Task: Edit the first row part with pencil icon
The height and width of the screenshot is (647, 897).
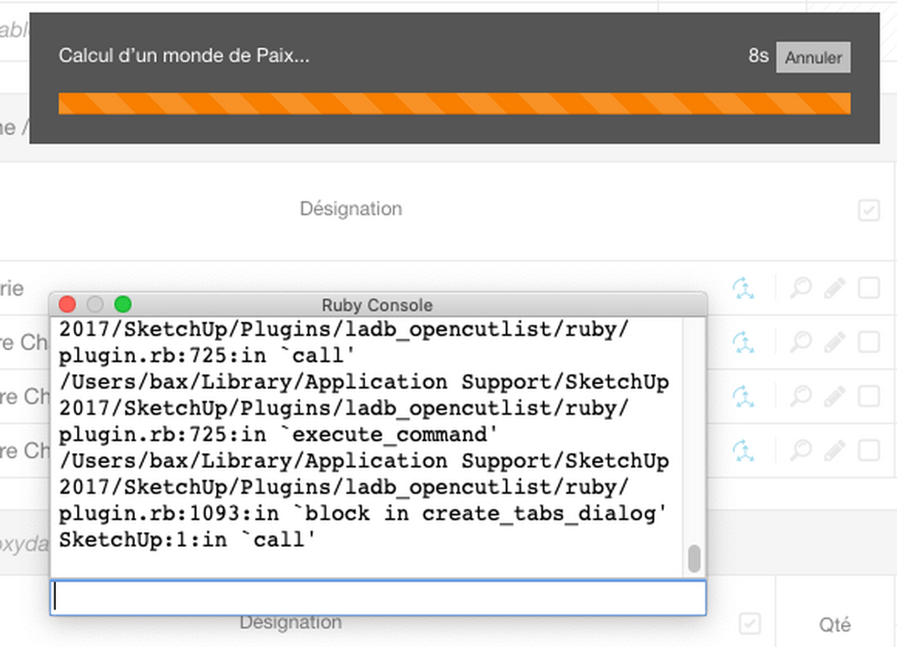Action: [x=835, y=288]
